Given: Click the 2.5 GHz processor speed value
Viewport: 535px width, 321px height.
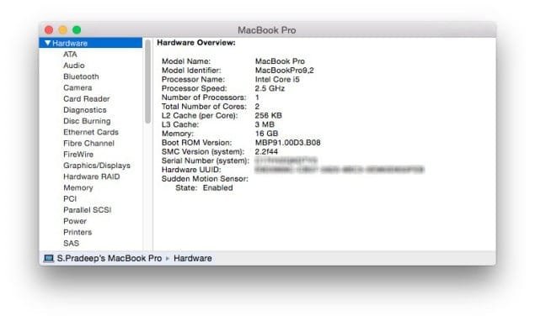Looking at the screenshot, I should (270, 88).
